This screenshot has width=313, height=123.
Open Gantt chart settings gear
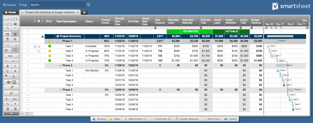pos(266,28)
